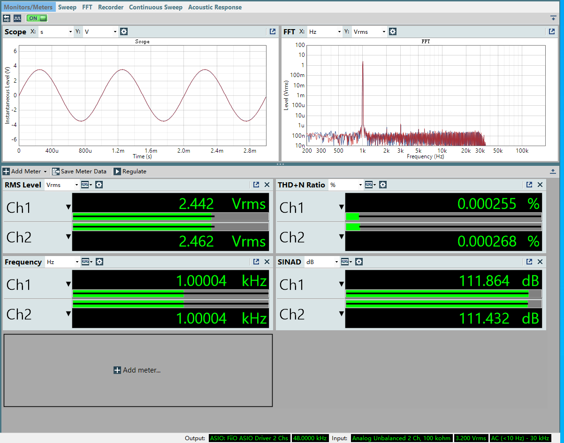Close the SINAD meter

540,262
